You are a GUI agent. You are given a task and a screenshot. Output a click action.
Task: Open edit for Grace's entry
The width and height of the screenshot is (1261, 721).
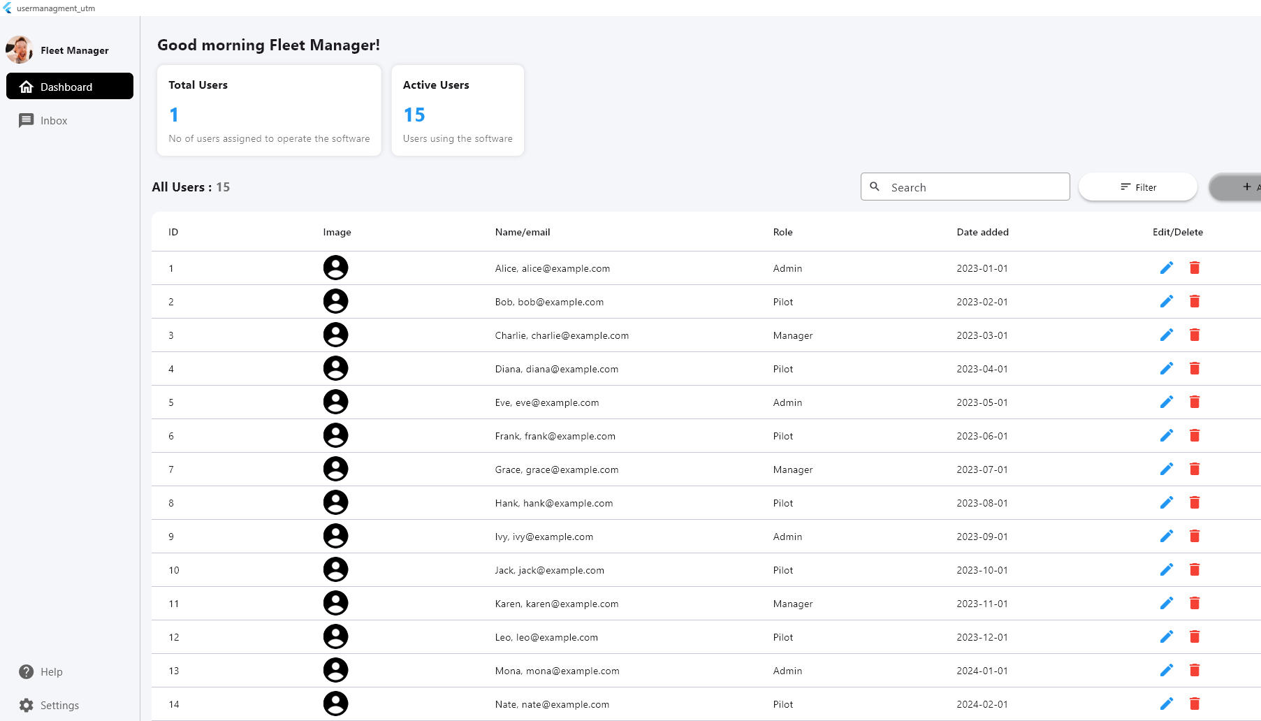[1166, 469]
